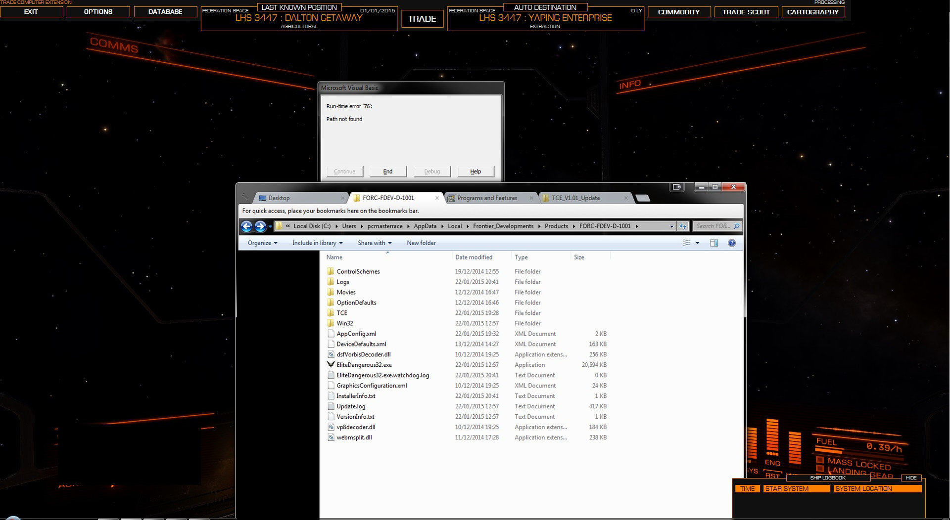Open the Share with dropdown

[375, 243]
